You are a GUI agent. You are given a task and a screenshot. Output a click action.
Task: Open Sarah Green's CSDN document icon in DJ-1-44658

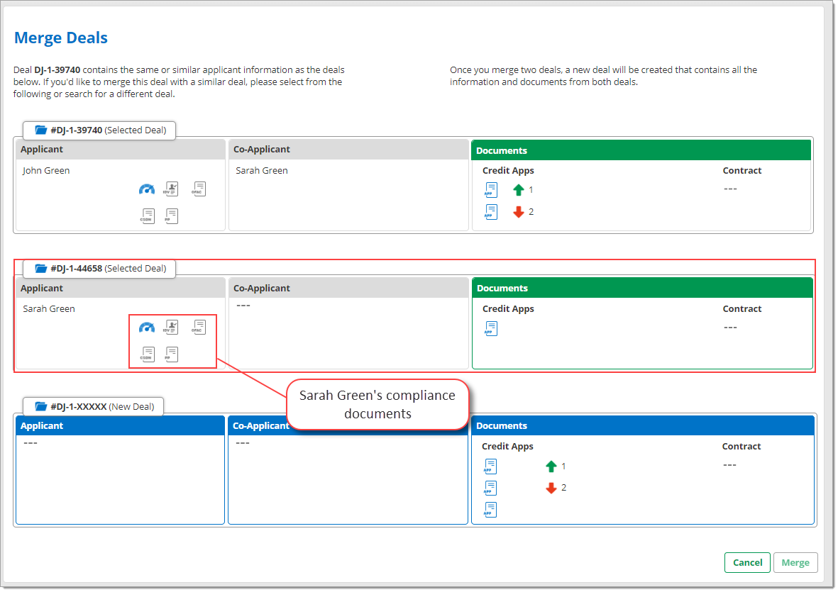click(x=148, y=354)
